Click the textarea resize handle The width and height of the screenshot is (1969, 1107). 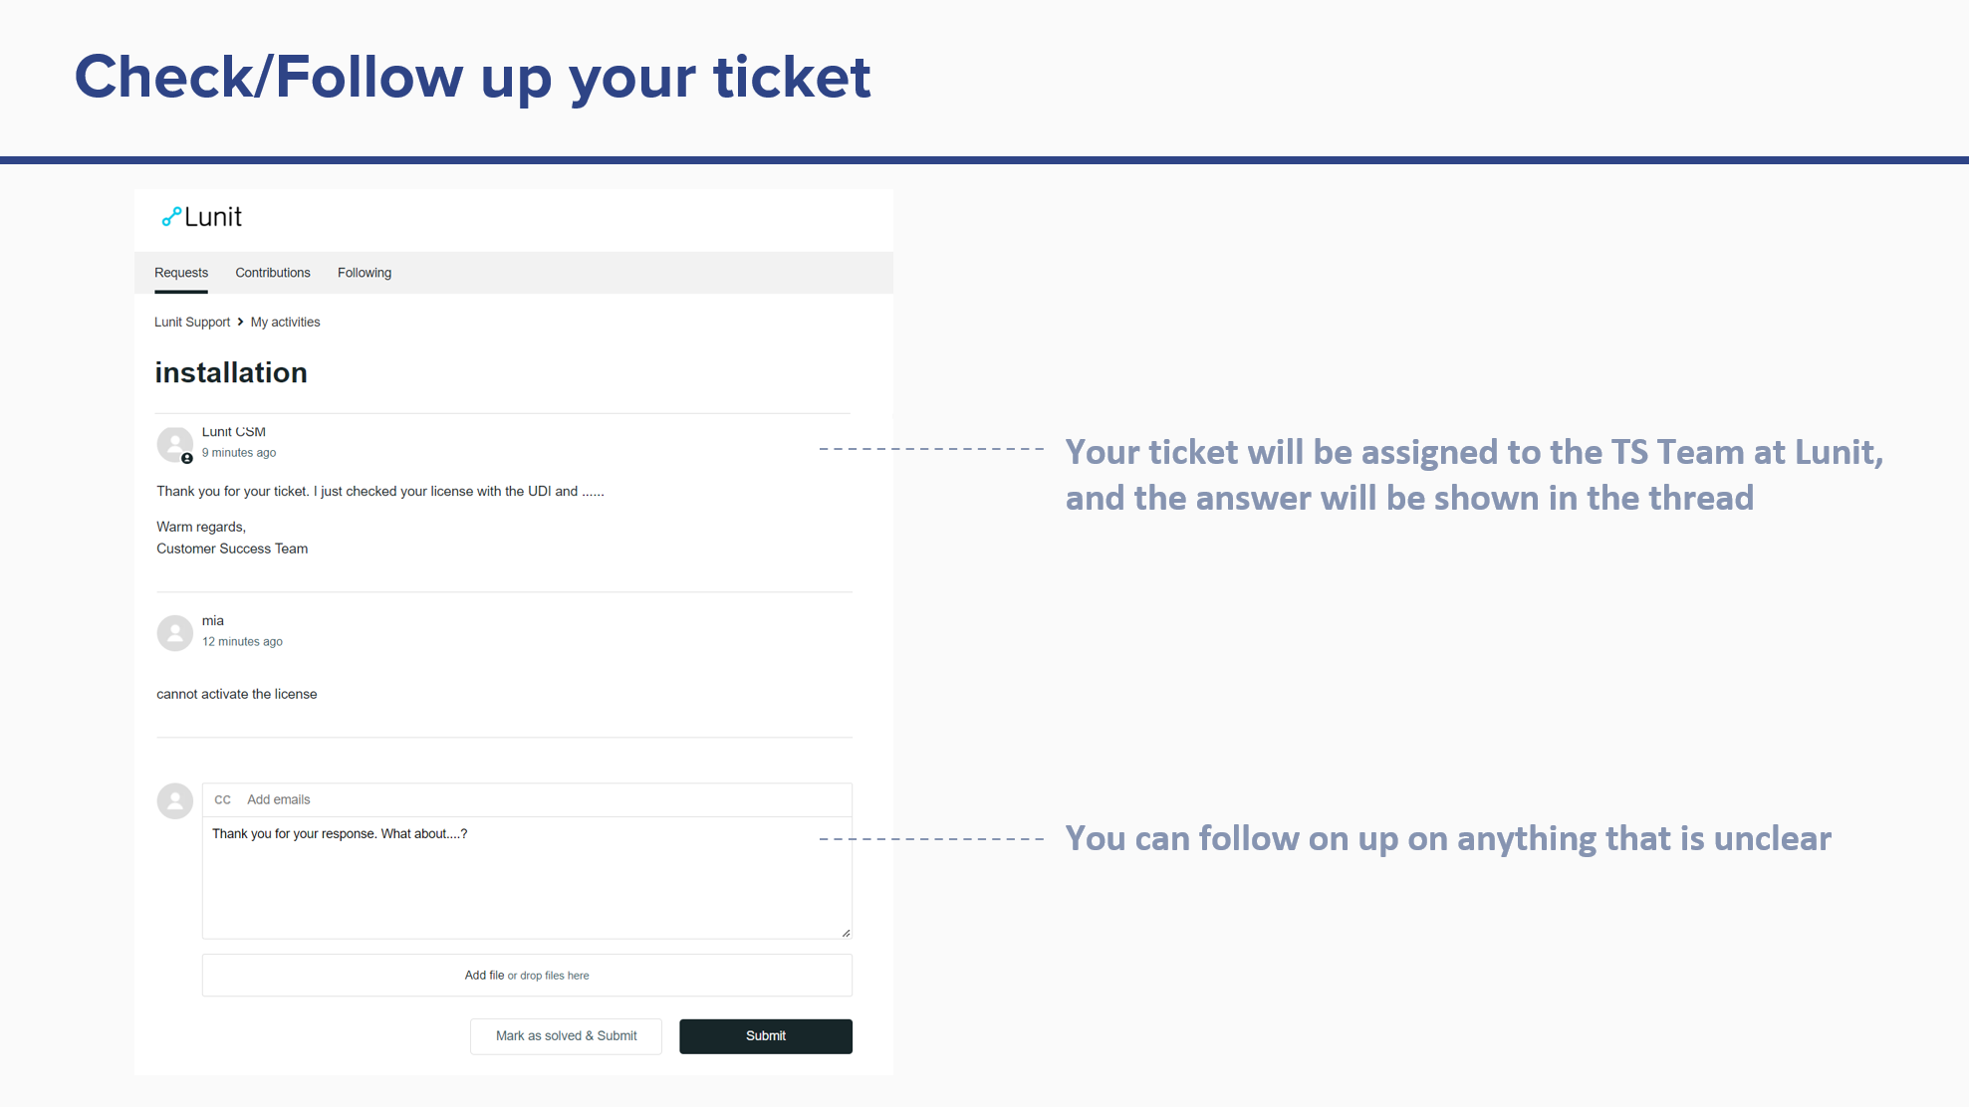pyautogui.click(x=846, y=933)
